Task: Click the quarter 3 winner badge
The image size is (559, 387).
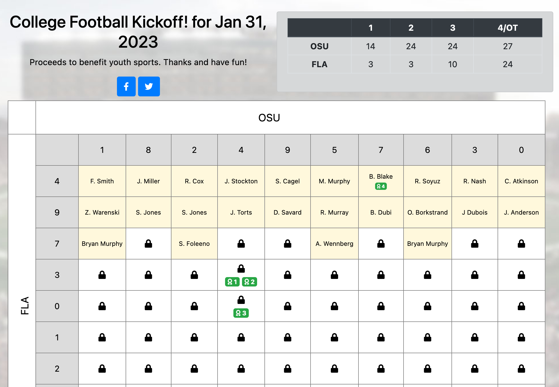Action: click(x=241, y=313)
